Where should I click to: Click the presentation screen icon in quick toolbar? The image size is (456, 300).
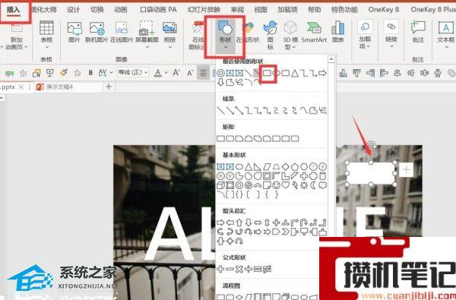pos(50,73)
